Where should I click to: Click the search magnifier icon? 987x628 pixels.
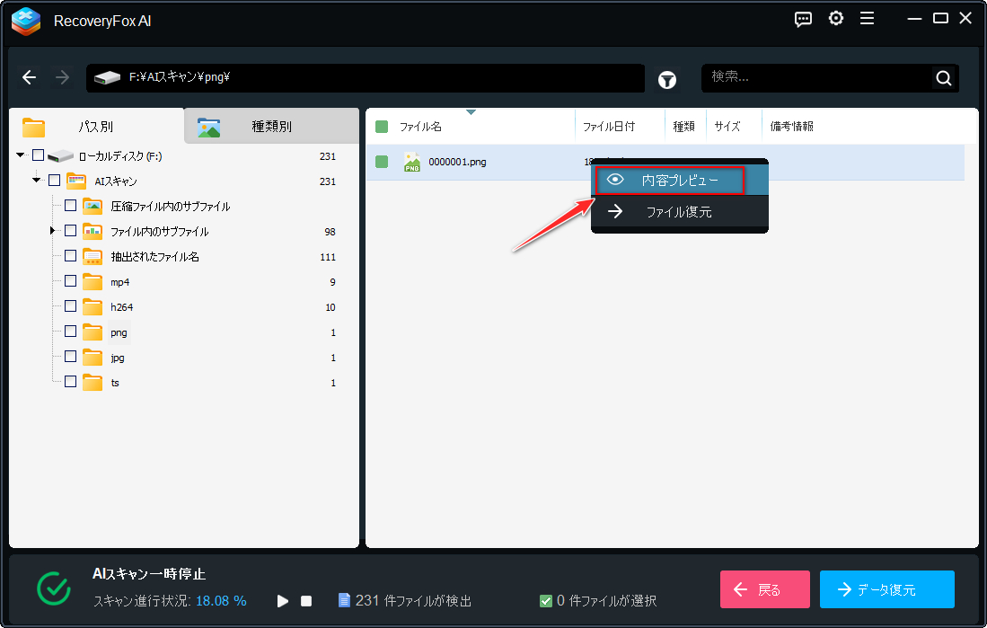[x=944, y=78]
